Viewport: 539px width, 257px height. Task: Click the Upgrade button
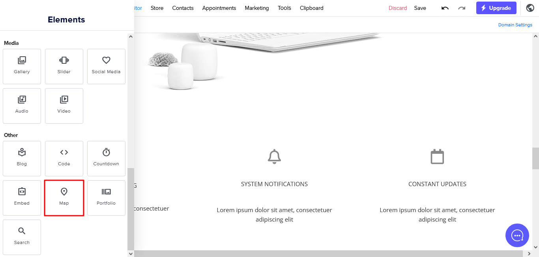coord(496,8)
